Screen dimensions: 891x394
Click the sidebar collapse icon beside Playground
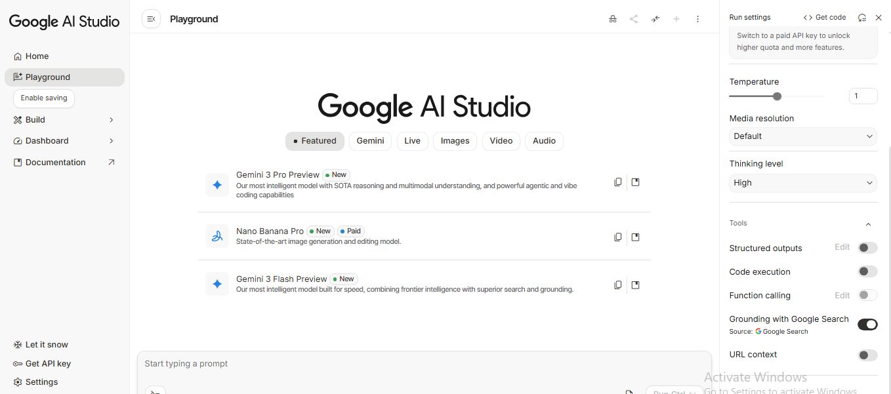(151, 19)
